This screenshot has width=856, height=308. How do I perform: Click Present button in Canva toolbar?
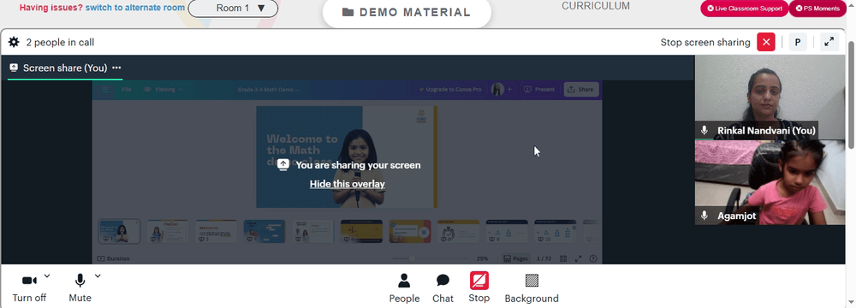539,89
